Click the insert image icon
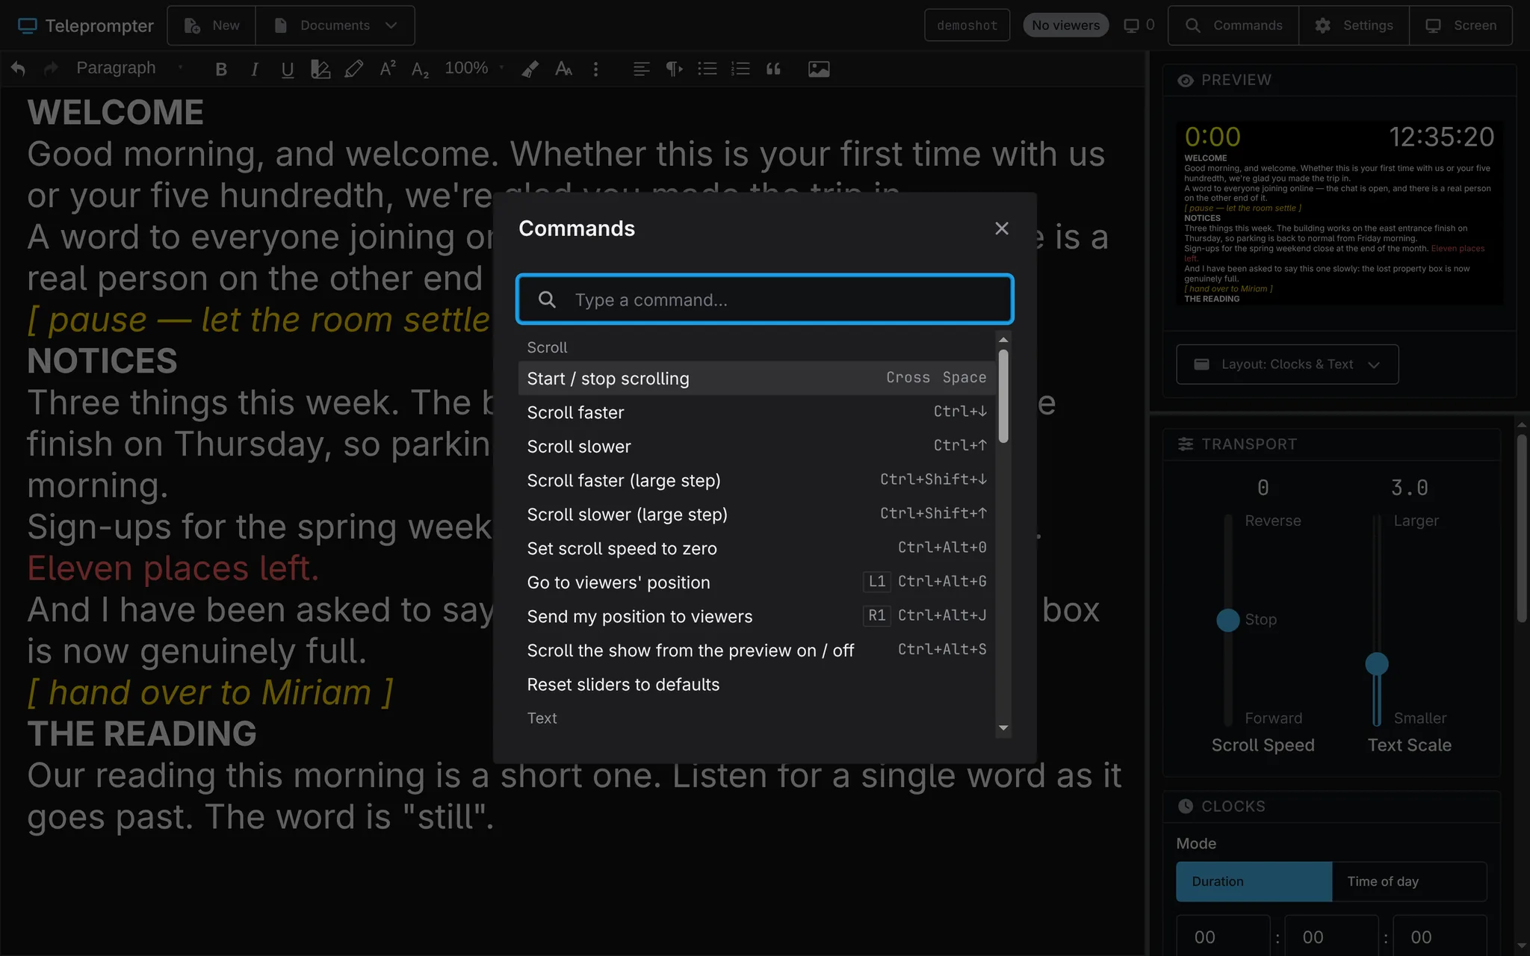The image size is (1530, 956). pyautogui.click(x=819, y=69)
